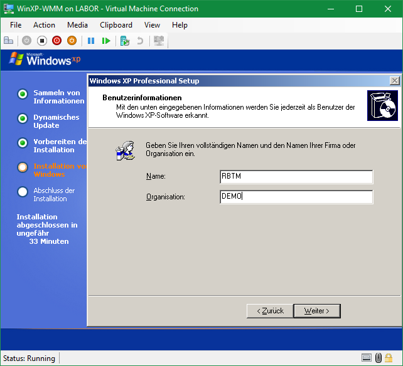403x366 pixels.
Task: Click the Name text field
Action: click(296, 177)
